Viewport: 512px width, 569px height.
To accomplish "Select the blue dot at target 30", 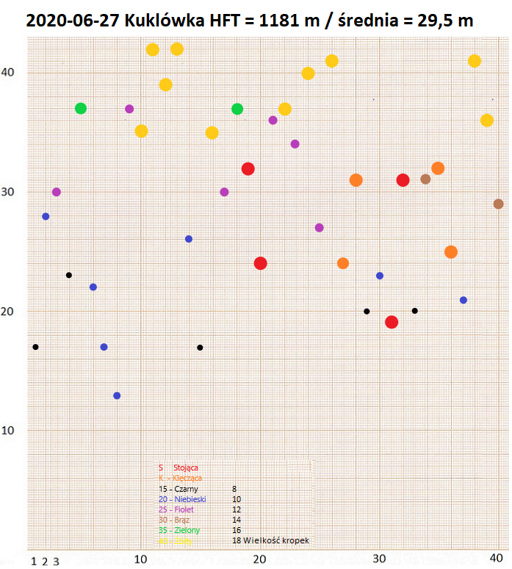I will point(380,276).
